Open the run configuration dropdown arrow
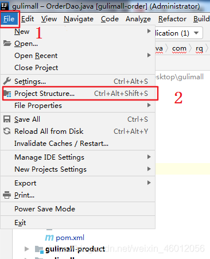 tap(196, 33)
